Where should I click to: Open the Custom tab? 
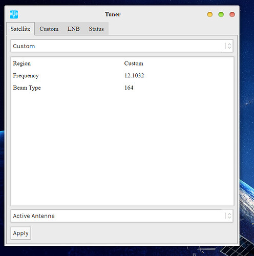(49, 29)
